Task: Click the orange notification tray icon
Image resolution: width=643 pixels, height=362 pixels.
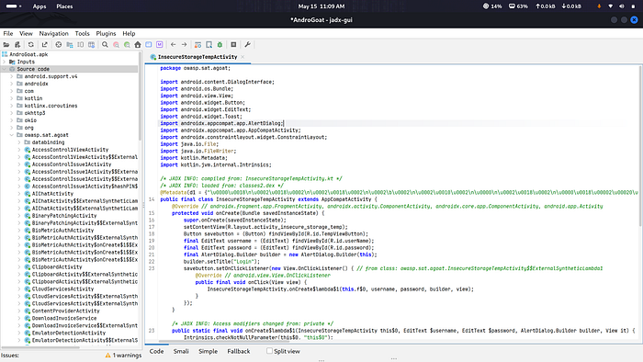Action: [599, 6]
